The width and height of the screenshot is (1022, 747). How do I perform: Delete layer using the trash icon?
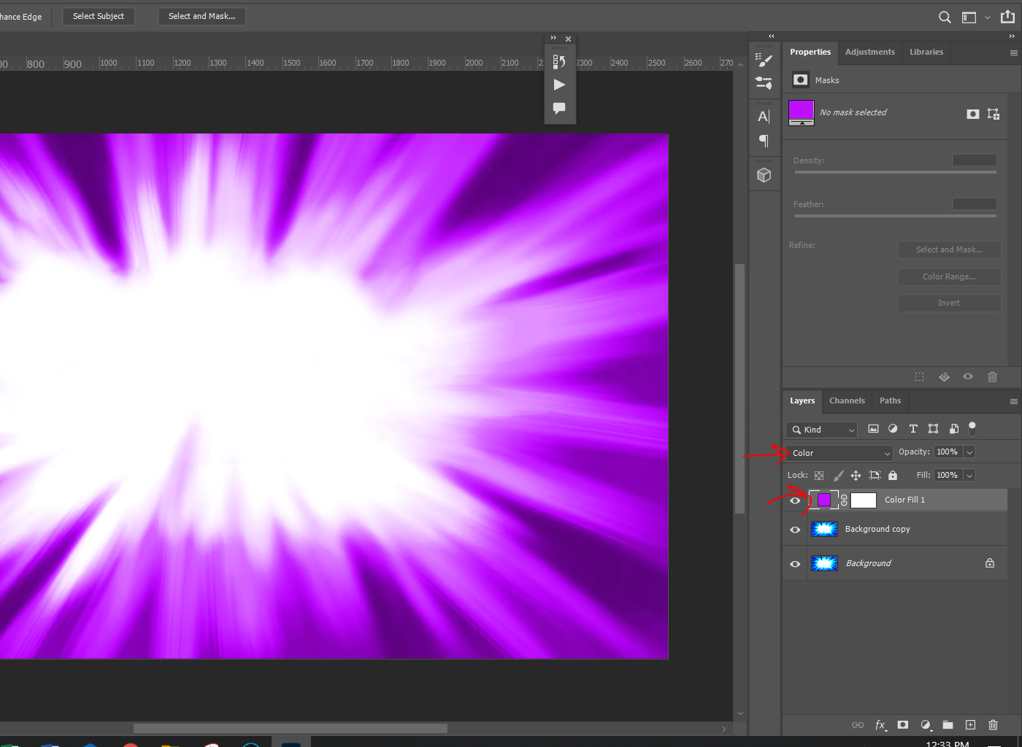click(993, 724)
